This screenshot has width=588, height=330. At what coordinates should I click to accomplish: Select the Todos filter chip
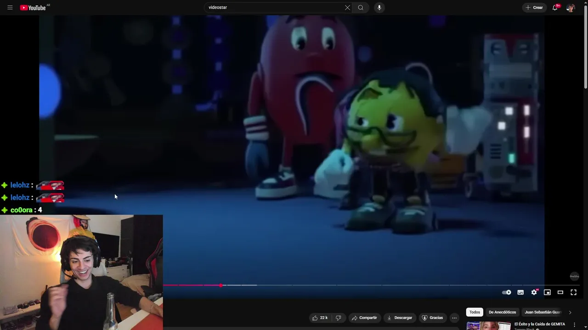click(x=475, y=312)
